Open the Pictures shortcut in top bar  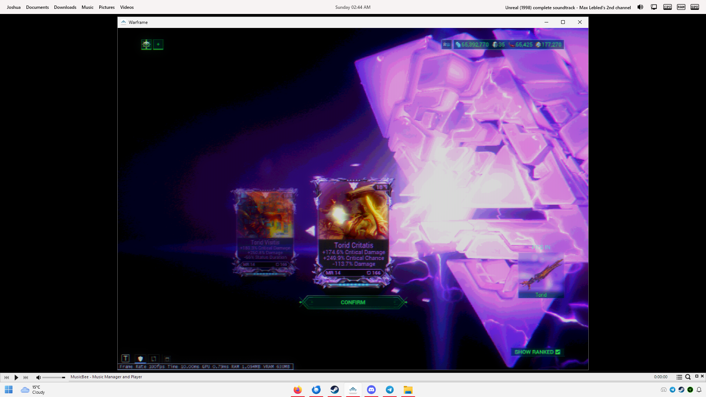point(107,7)
